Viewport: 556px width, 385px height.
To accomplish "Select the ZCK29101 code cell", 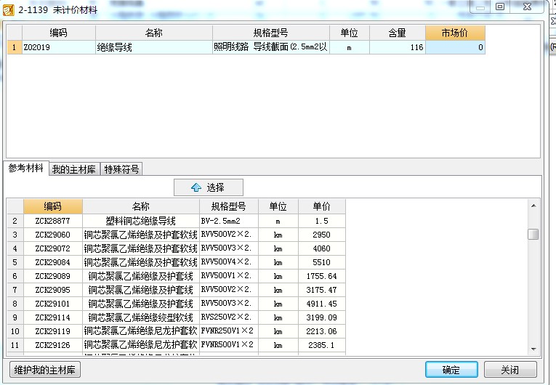I will 53,304.
